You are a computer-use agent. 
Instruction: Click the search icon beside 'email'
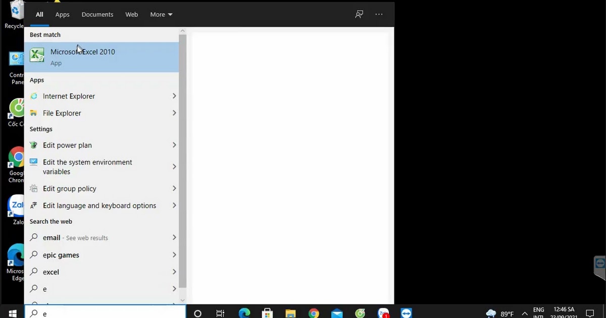coord(34,237)
